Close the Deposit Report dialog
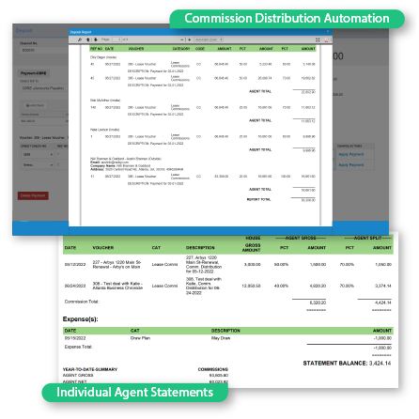The width and height of the screenshot is (419, 419). point(328,32)
